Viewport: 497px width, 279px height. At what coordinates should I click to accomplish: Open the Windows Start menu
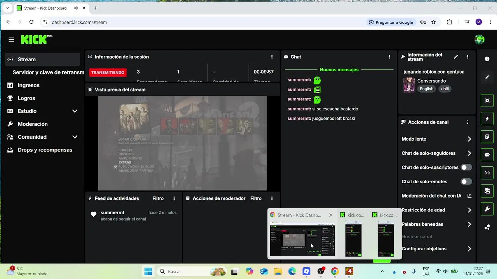click(x=148, y=271)
